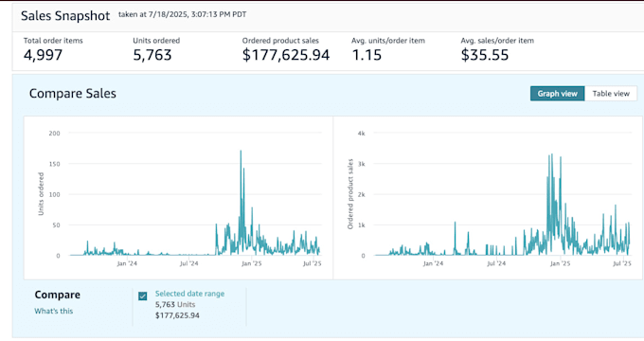This screenshot has height=341, width=644.
Task: Click Avg. sales/order item value $35.55
Action: click(485, 55)
